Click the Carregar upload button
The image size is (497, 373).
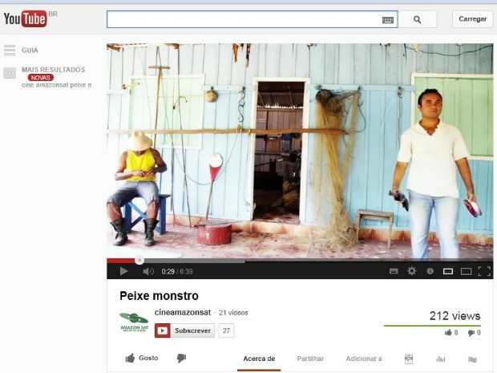click(x=472, y=19)
